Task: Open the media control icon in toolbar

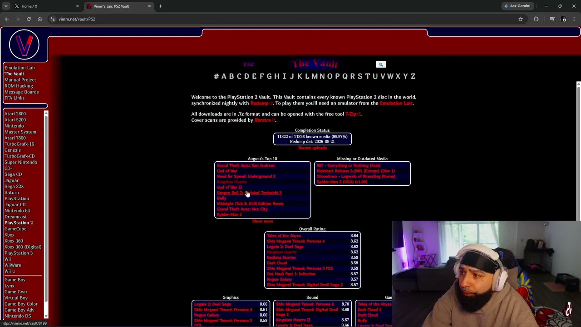Action: point(552,19)
